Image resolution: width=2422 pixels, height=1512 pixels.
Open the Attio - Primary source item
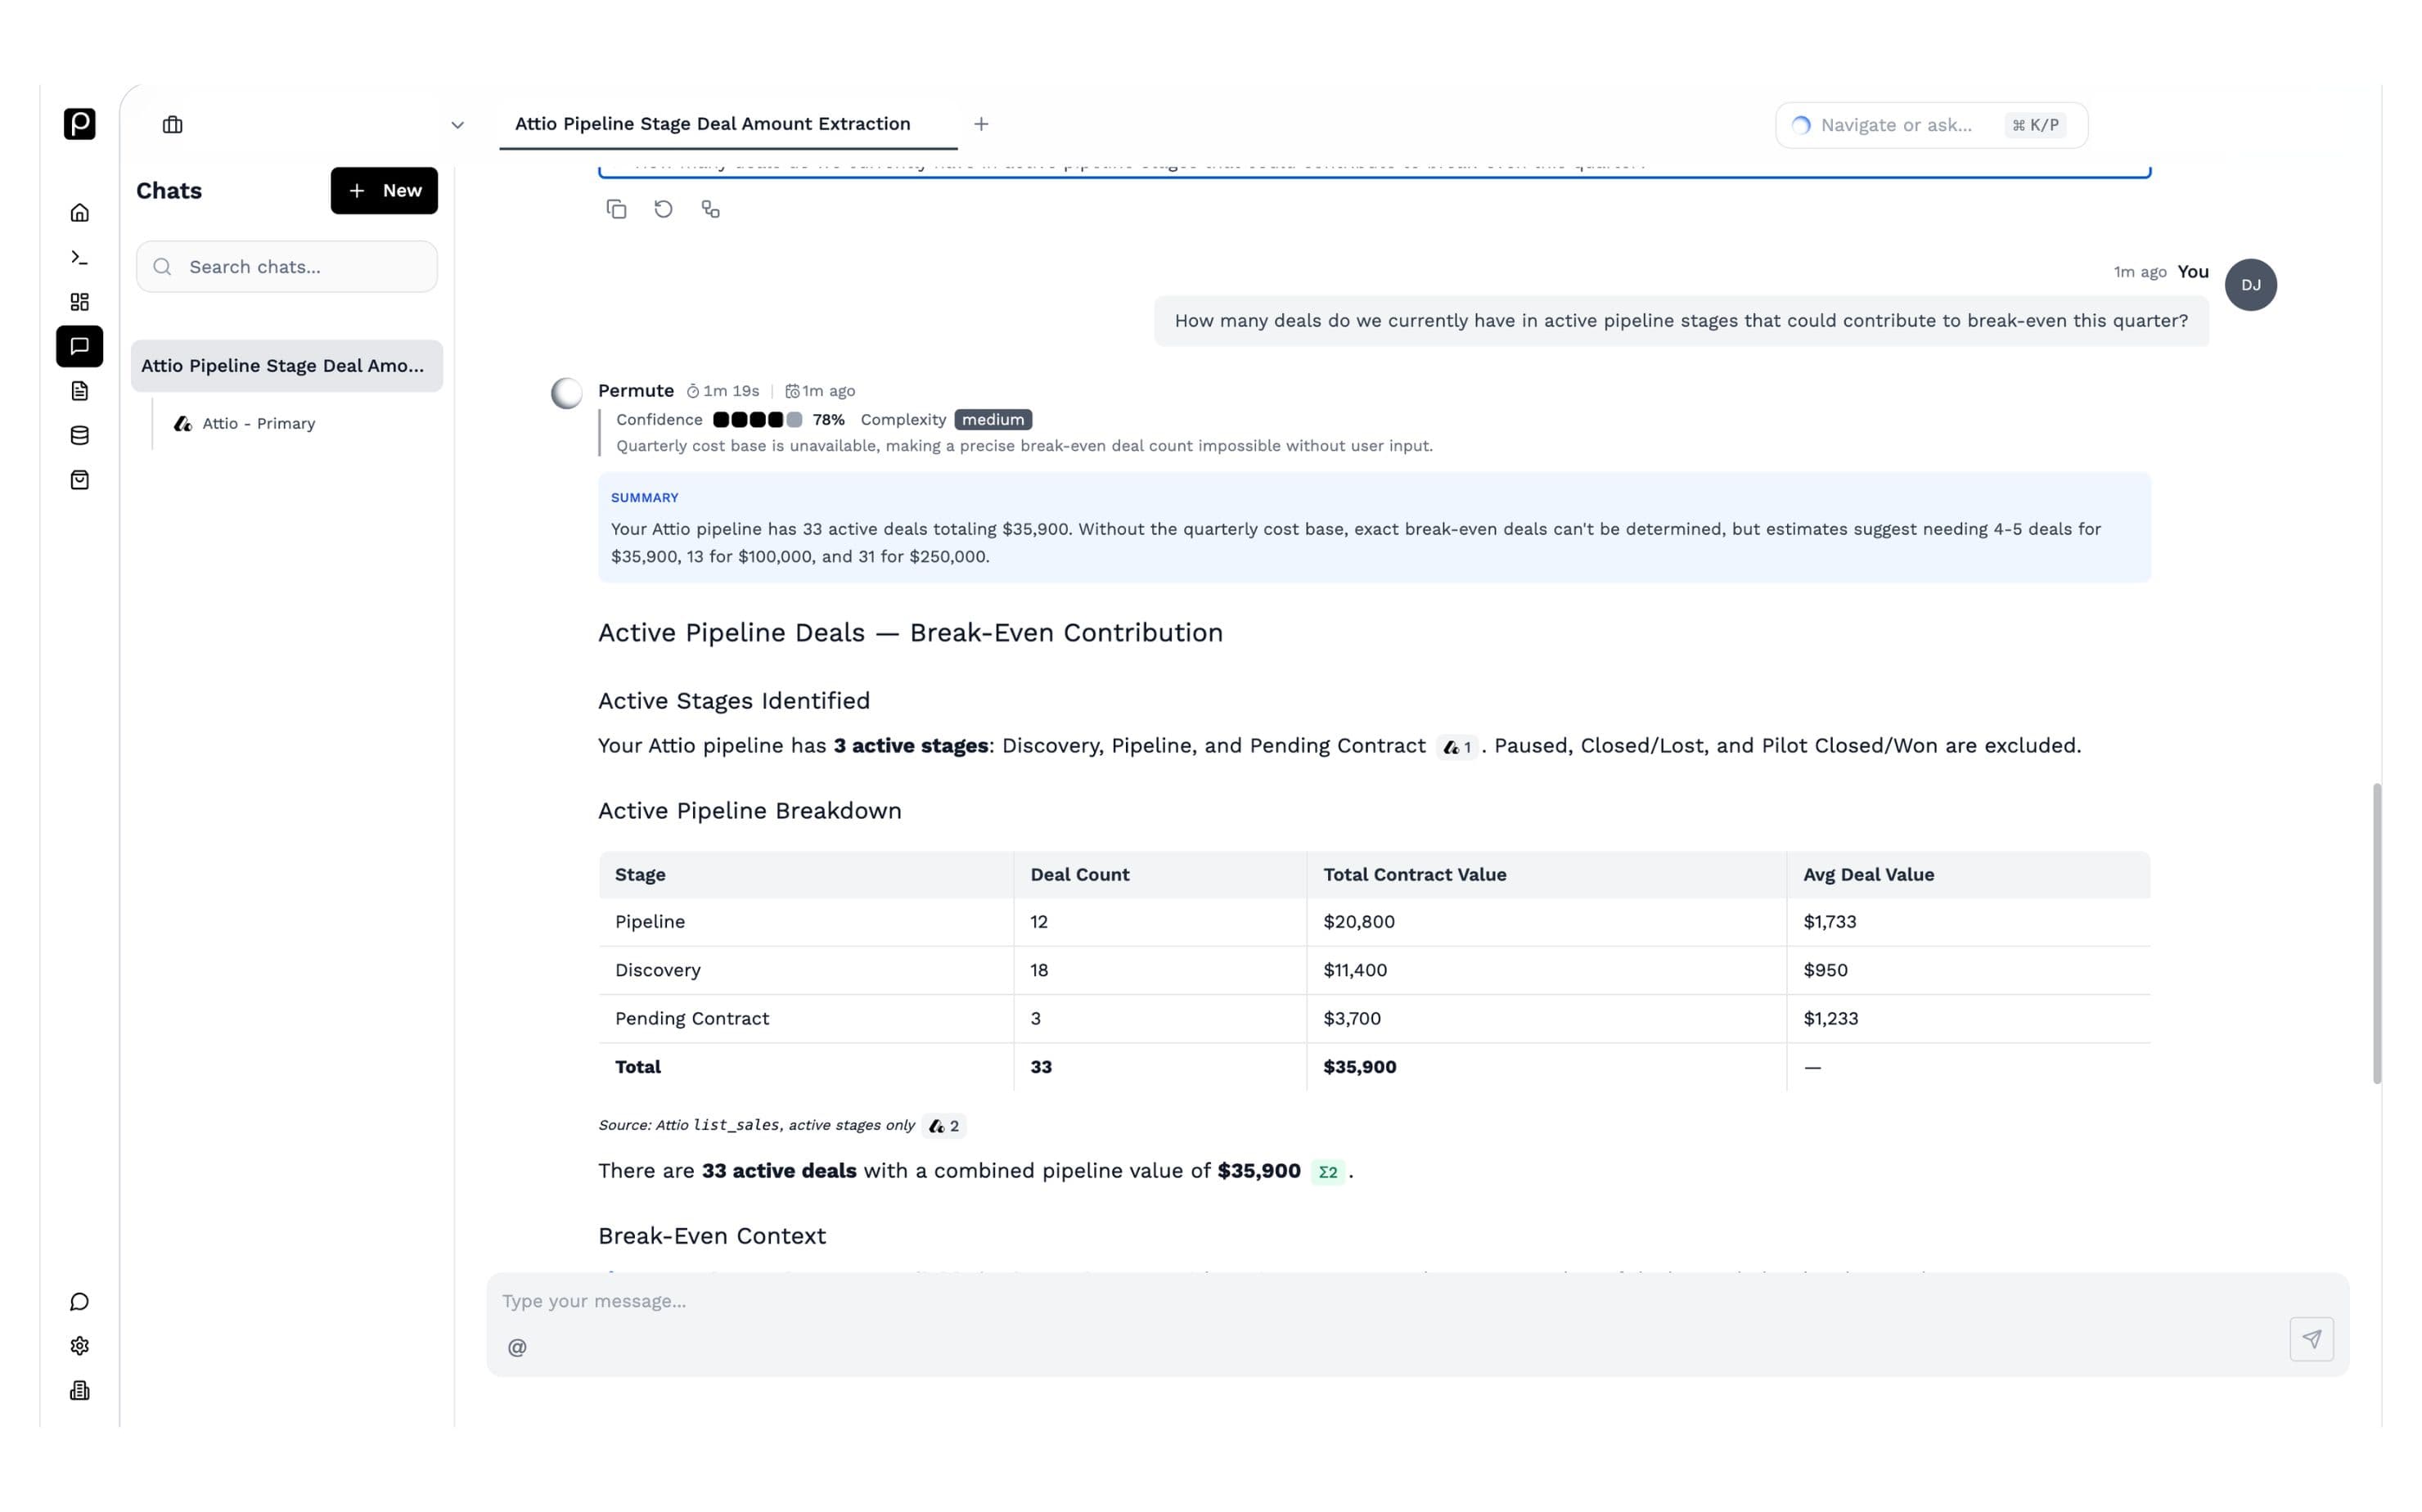[x=245, y=424]
